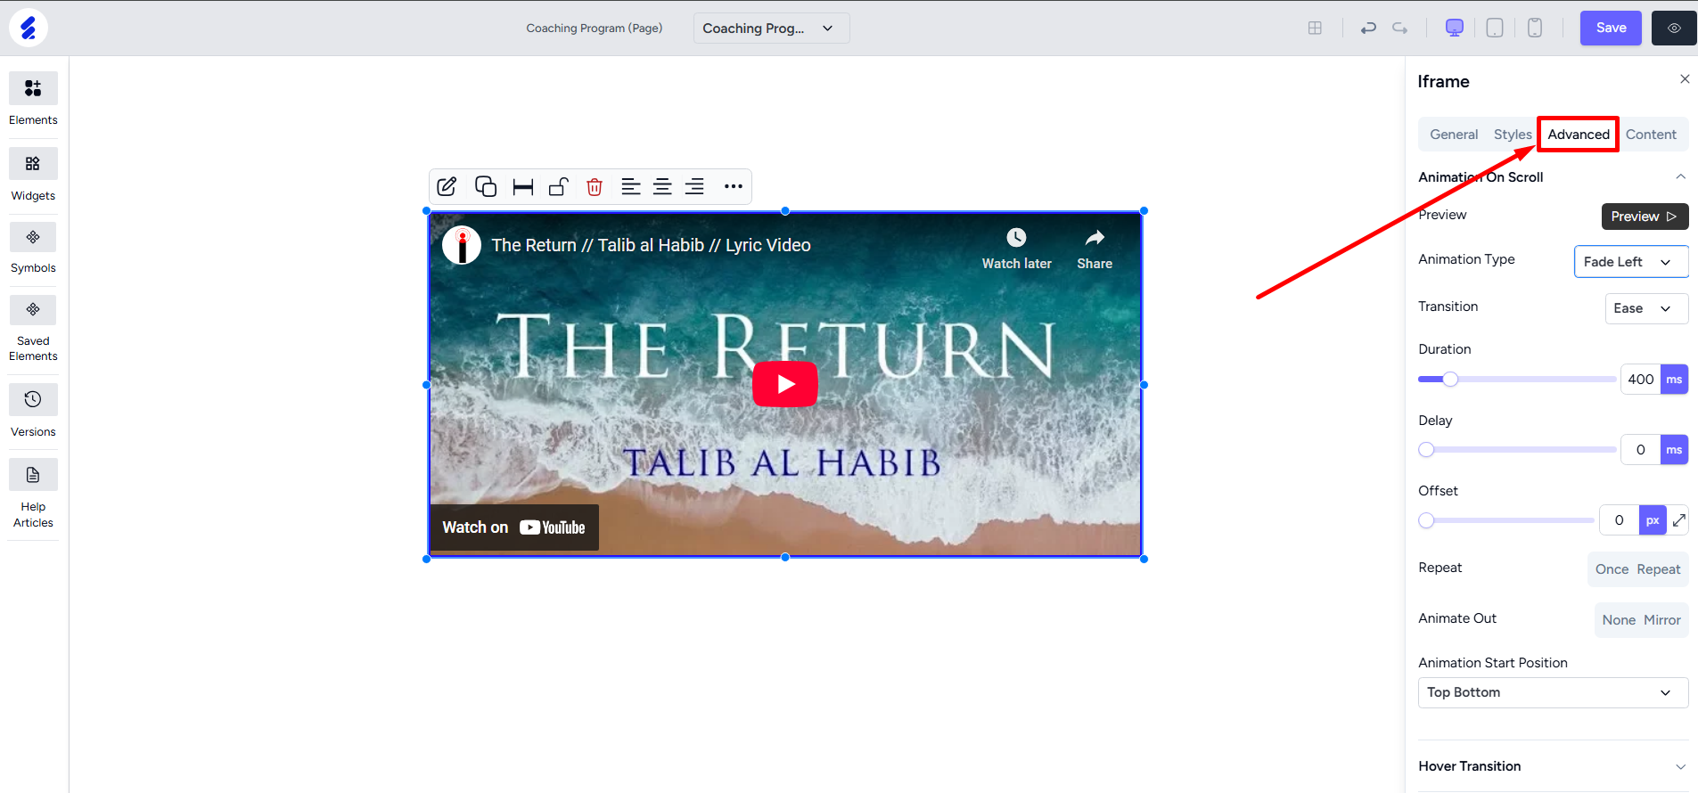Align the element left
Viewport: 1698px width, 793px height.
[x=631, y=186]
